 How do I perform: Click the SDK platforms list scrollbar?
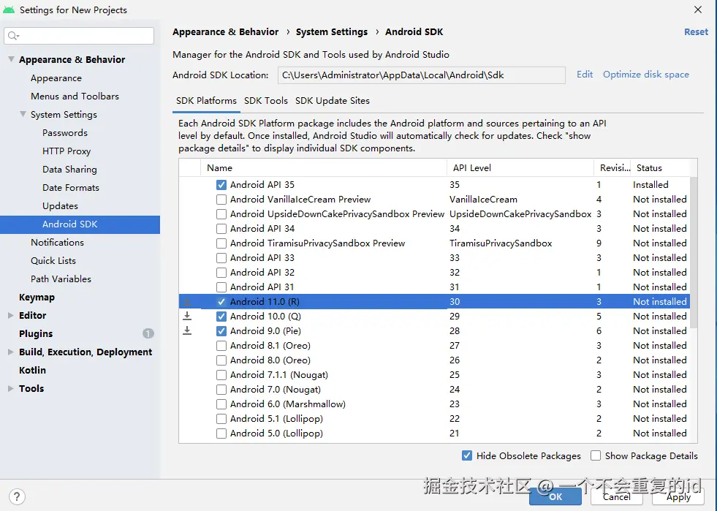694,249
